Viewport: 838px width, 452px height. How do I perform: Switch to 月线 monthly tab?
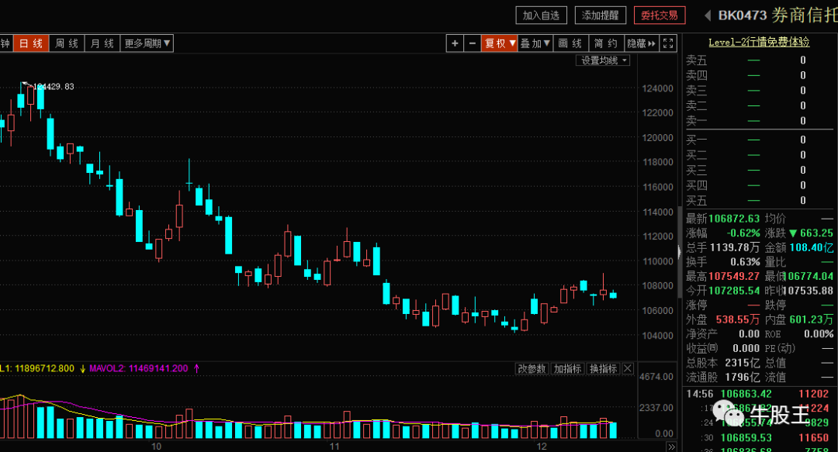point(102,43)
